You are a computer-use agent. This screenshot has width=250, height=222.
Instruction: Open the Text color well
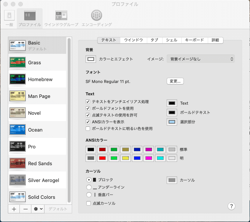172,103
